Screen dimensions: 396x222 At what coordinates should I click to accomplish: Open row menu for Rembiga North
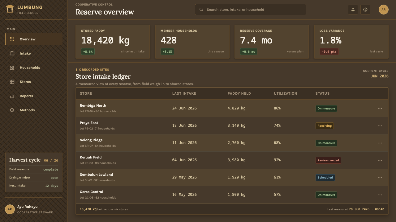click(380, 109)
